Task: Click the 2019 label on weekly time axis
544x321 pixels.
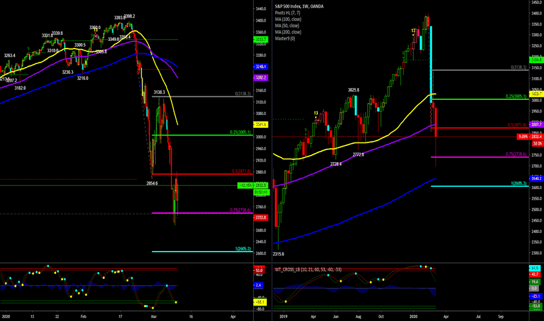Action: pyautogui.click(x=284, y=316)
